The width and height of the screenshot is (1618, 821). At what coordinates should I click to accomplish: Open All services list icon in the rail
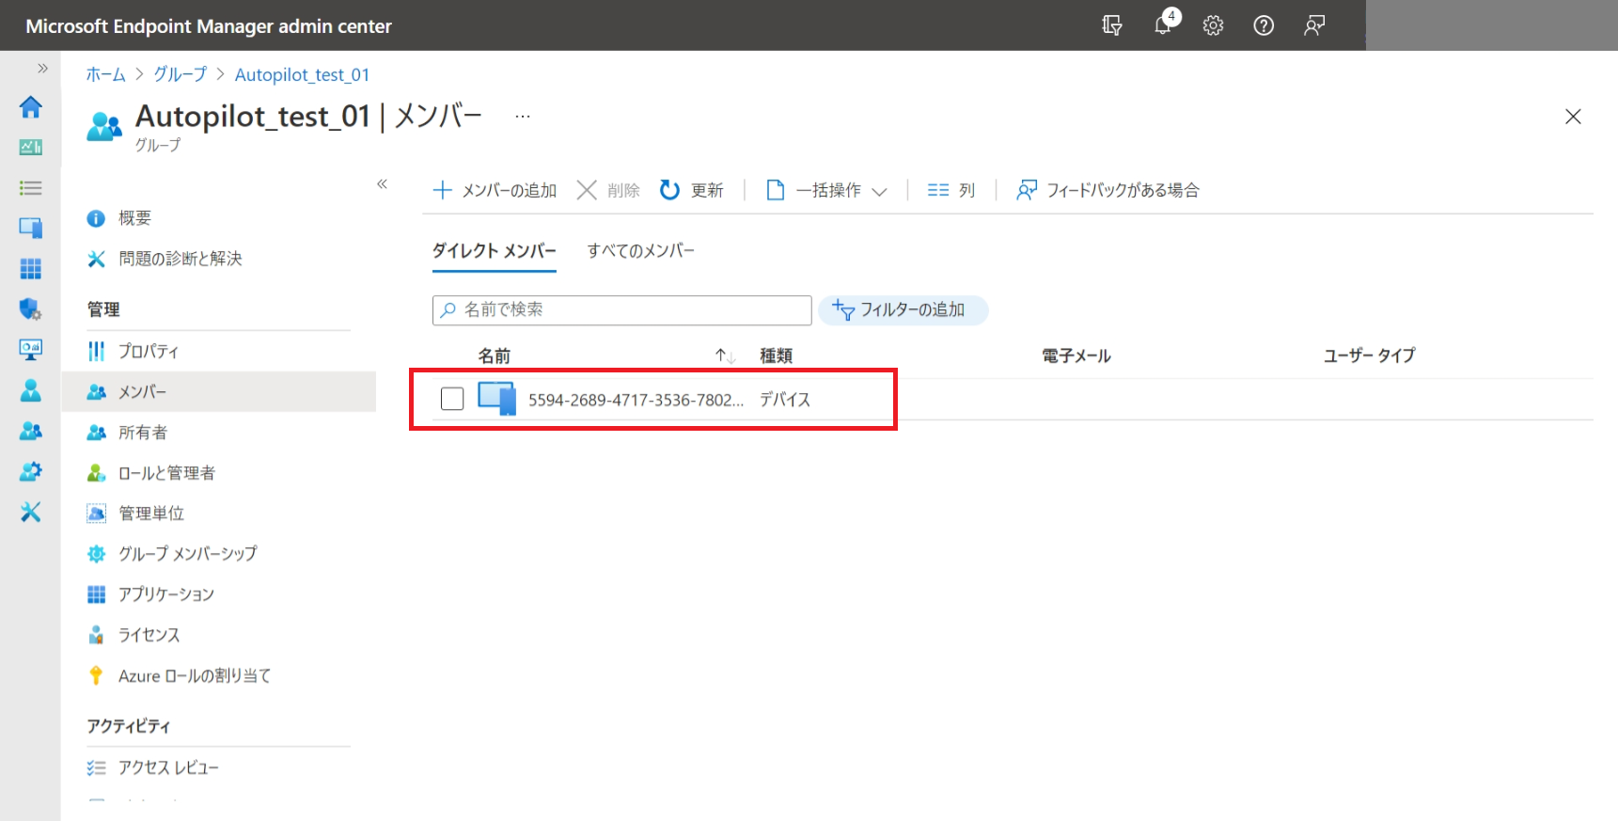click(x=31, y=188)
